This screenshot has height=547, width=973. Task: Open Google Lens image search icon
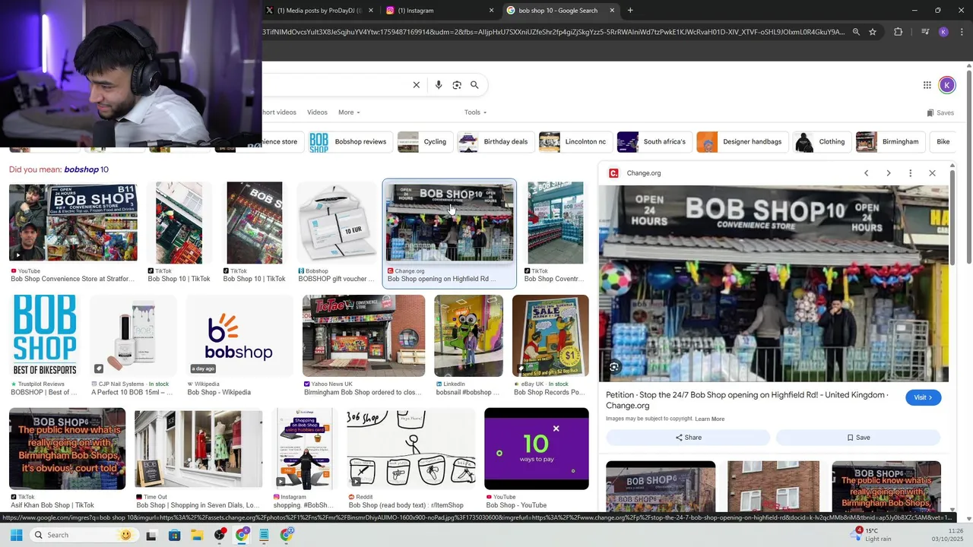pos(457,85)
